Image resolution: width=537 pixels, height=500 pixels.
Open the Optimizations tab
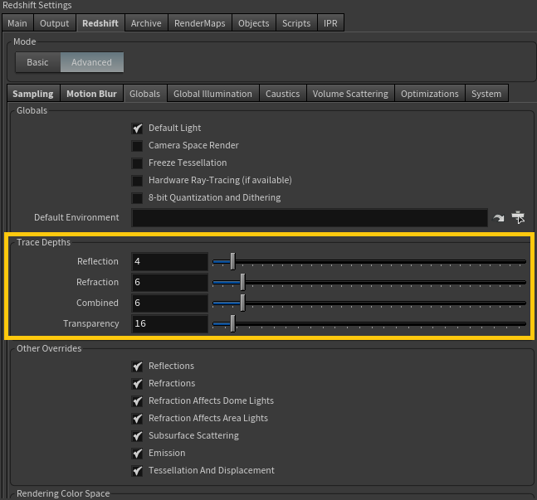point(429,94)
